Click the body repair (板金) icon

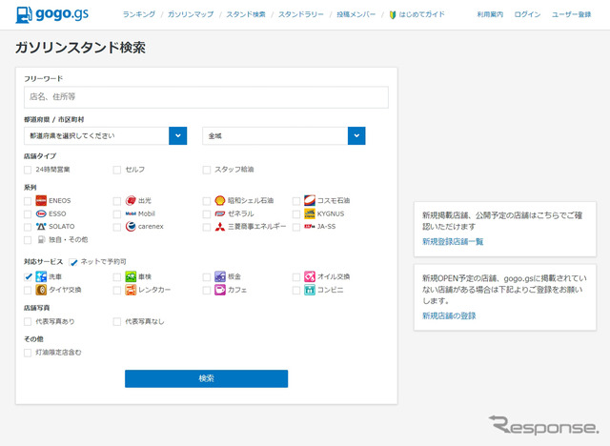220,276
